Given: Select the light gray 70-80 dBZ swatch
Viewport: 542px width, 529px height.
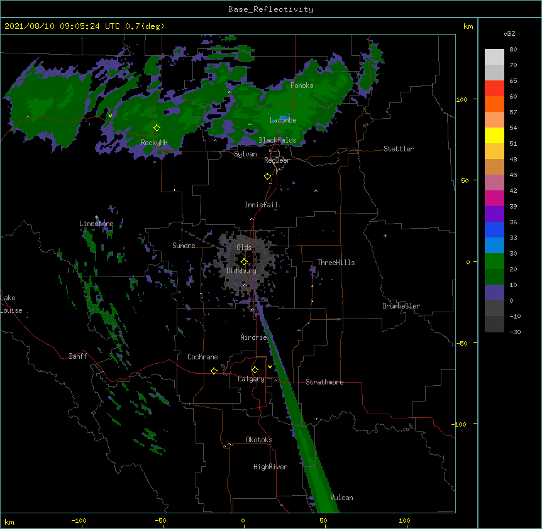Looking at the screenshot, I should pos(494,57).
